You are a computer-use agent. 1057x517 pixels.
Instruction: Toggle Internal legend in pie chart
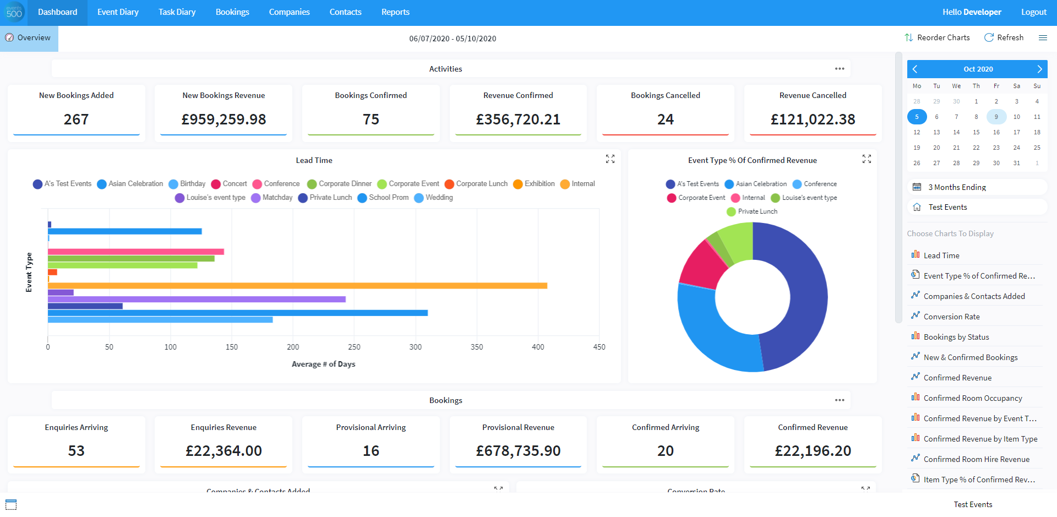point(748,198)
